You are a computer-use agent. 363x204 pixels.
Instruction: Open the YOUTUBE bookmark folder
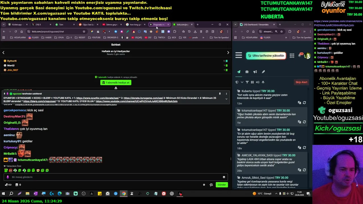click(94, 37)
